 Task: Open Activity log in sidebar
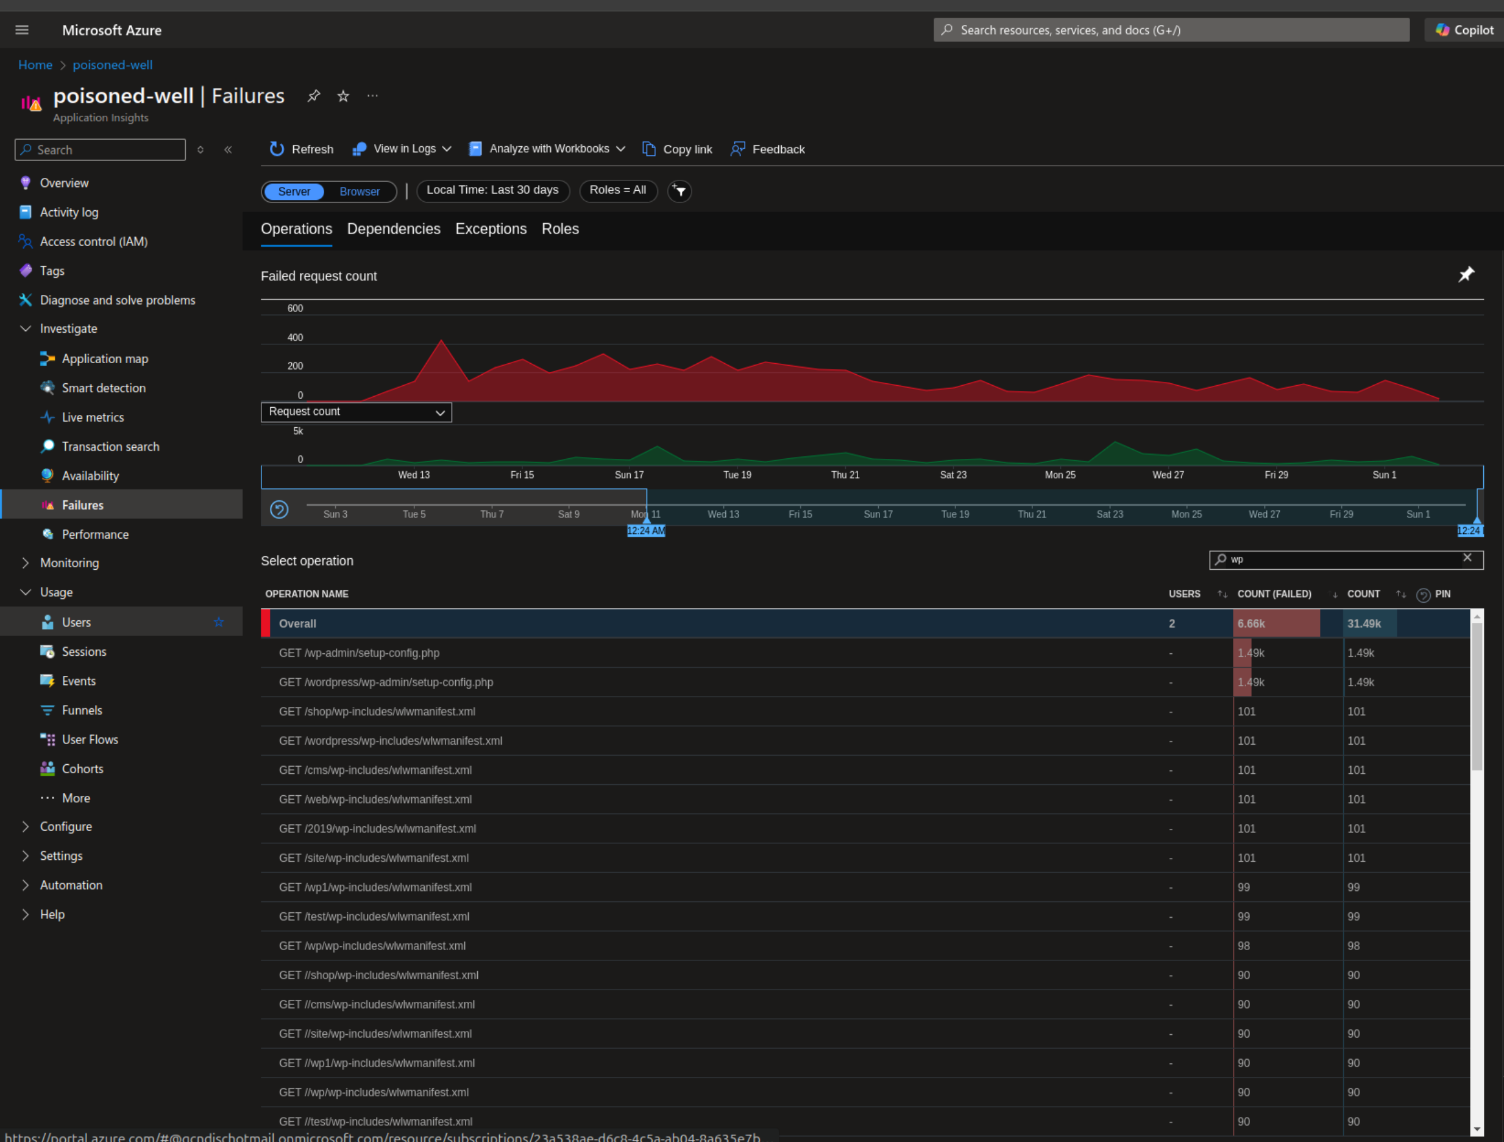point(69,212)
